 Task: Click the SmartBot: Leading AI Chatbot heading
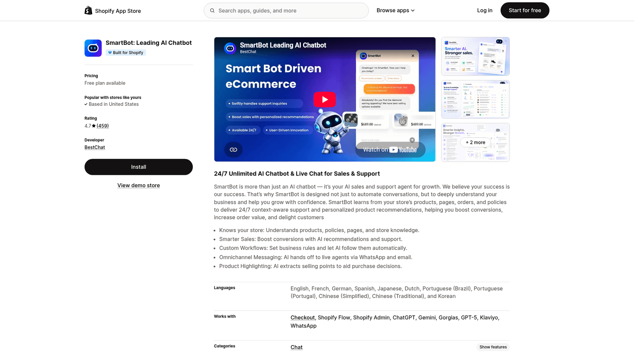149,43
